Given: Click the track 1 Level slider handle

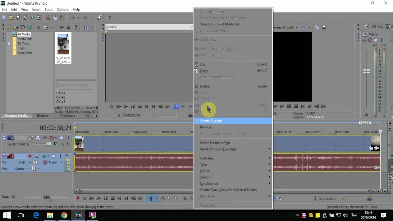Looking at the screenshot, I should (x=49, y=144).
